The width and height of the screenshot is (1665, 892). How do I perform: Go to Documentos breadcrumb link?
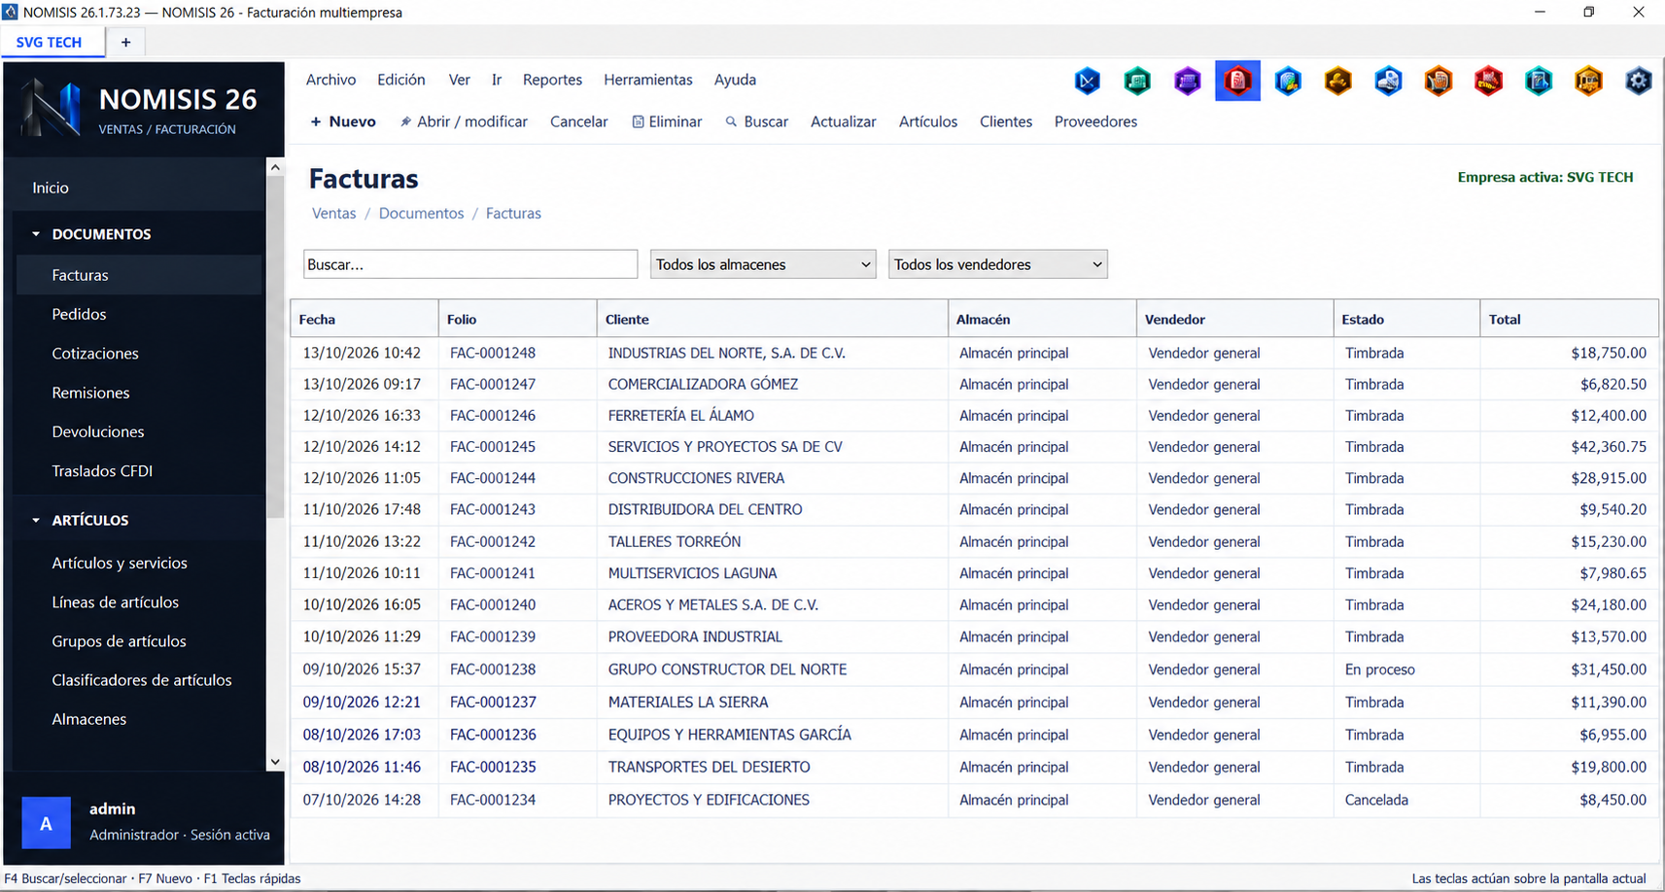point(421,213)
